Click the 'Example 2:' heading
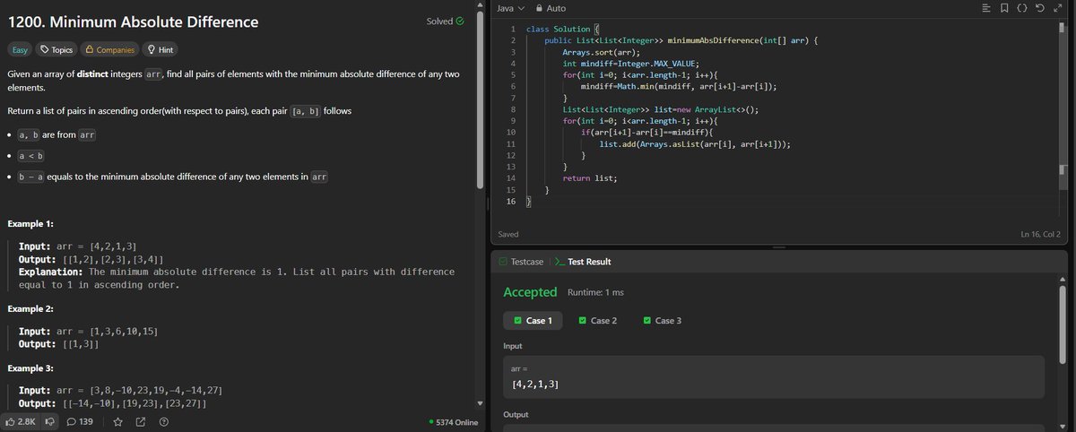This screenshot has width=1076, height=432. click(x=30, y=308)
